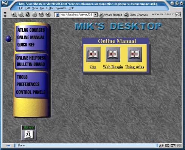Click the Stop loading icon

tap(34, 14)
